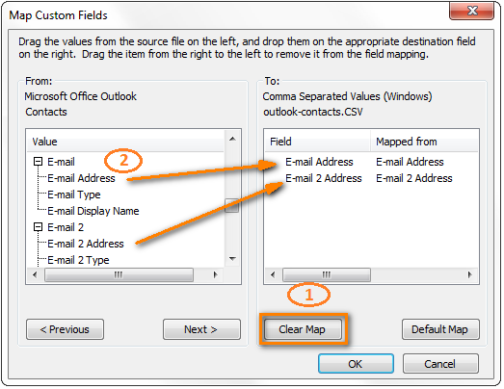Click the Default Map button
Viewport: 504px width, 389px height.
(x=440, y=329)
